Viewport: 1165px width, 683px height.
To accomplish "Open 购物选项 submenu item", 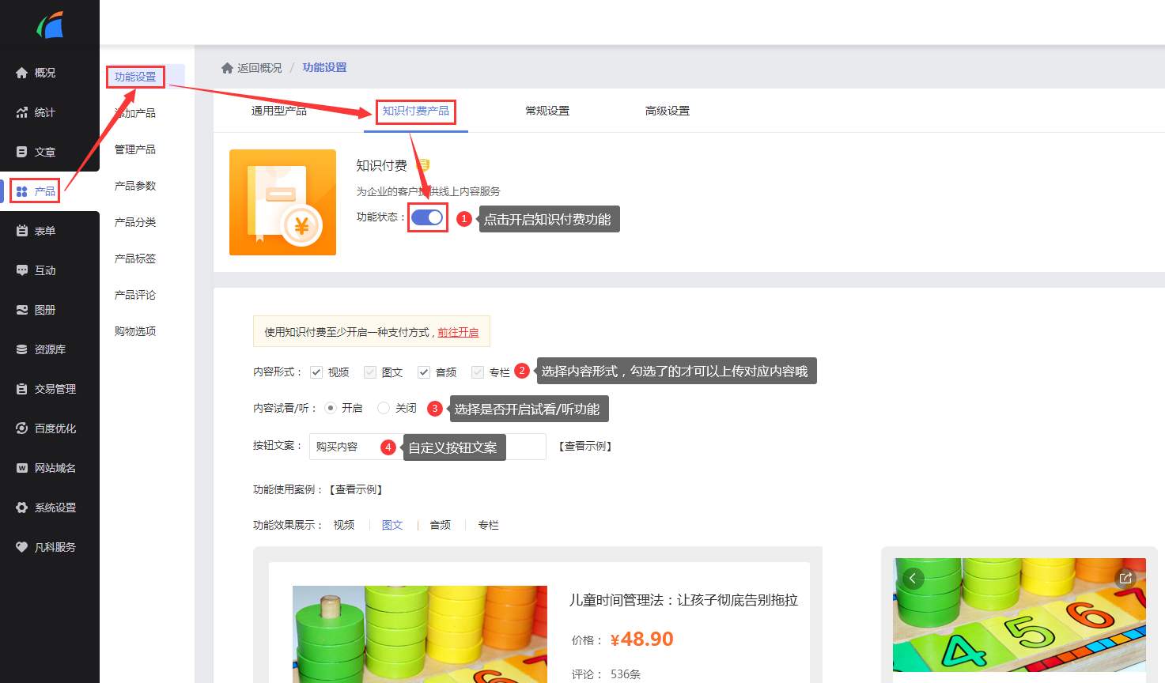I will pyautogui.click(x=135, y=331).
